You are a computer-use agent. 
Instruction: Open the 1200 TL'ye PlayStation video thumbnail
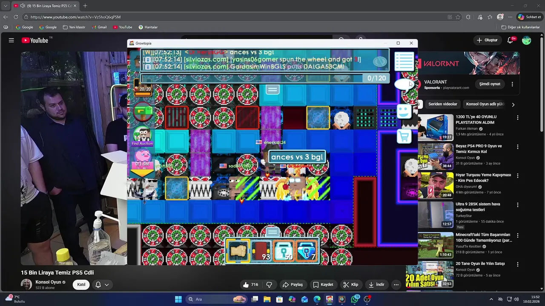pyautogui.click(x=435, y=127)
